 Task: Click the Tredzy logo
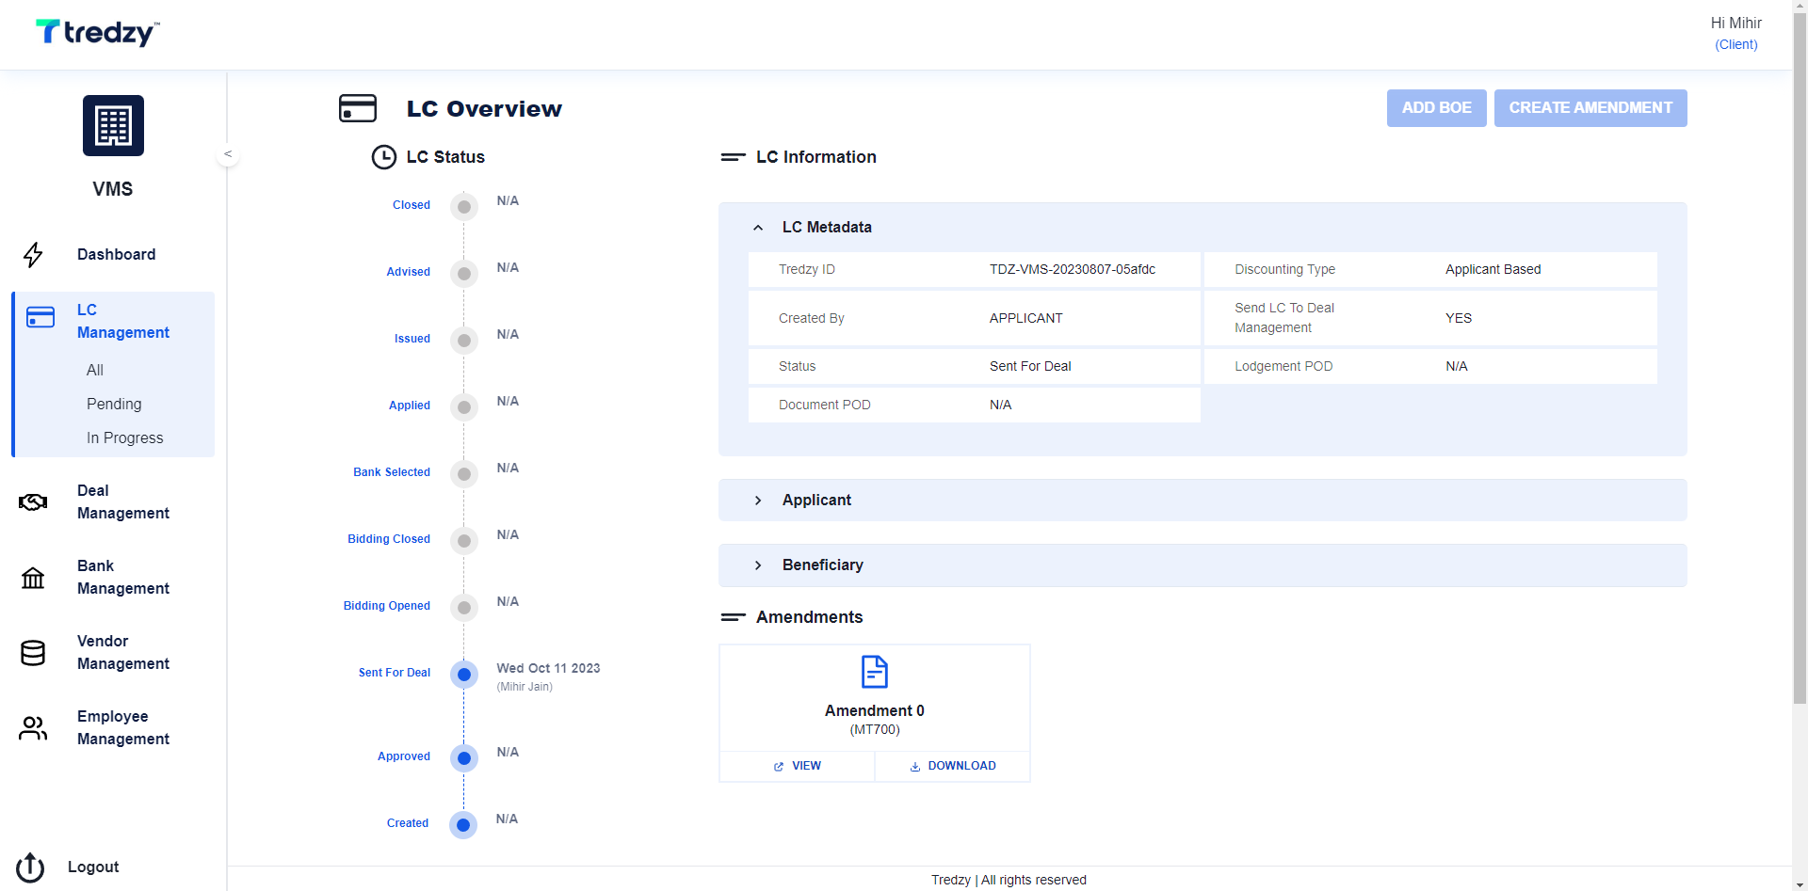(97, 33)
